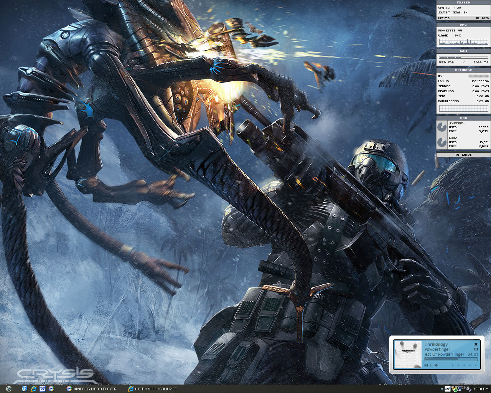The width and height of the screenshot is (491, 393).
Task: Set rating with last dot in player
Action: [x=476, y=365]
